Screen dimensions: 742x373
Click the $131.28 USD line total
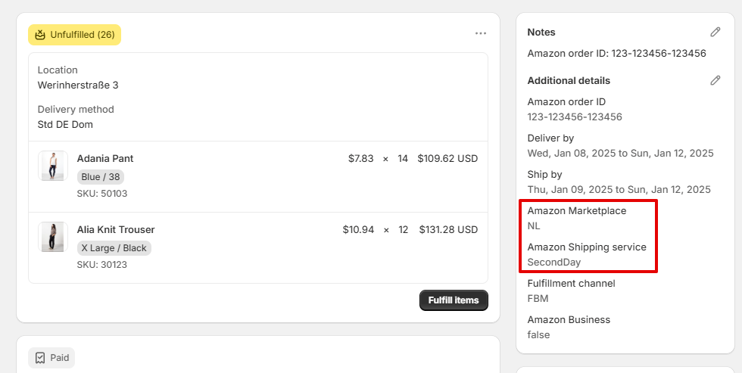click(448, 230)
